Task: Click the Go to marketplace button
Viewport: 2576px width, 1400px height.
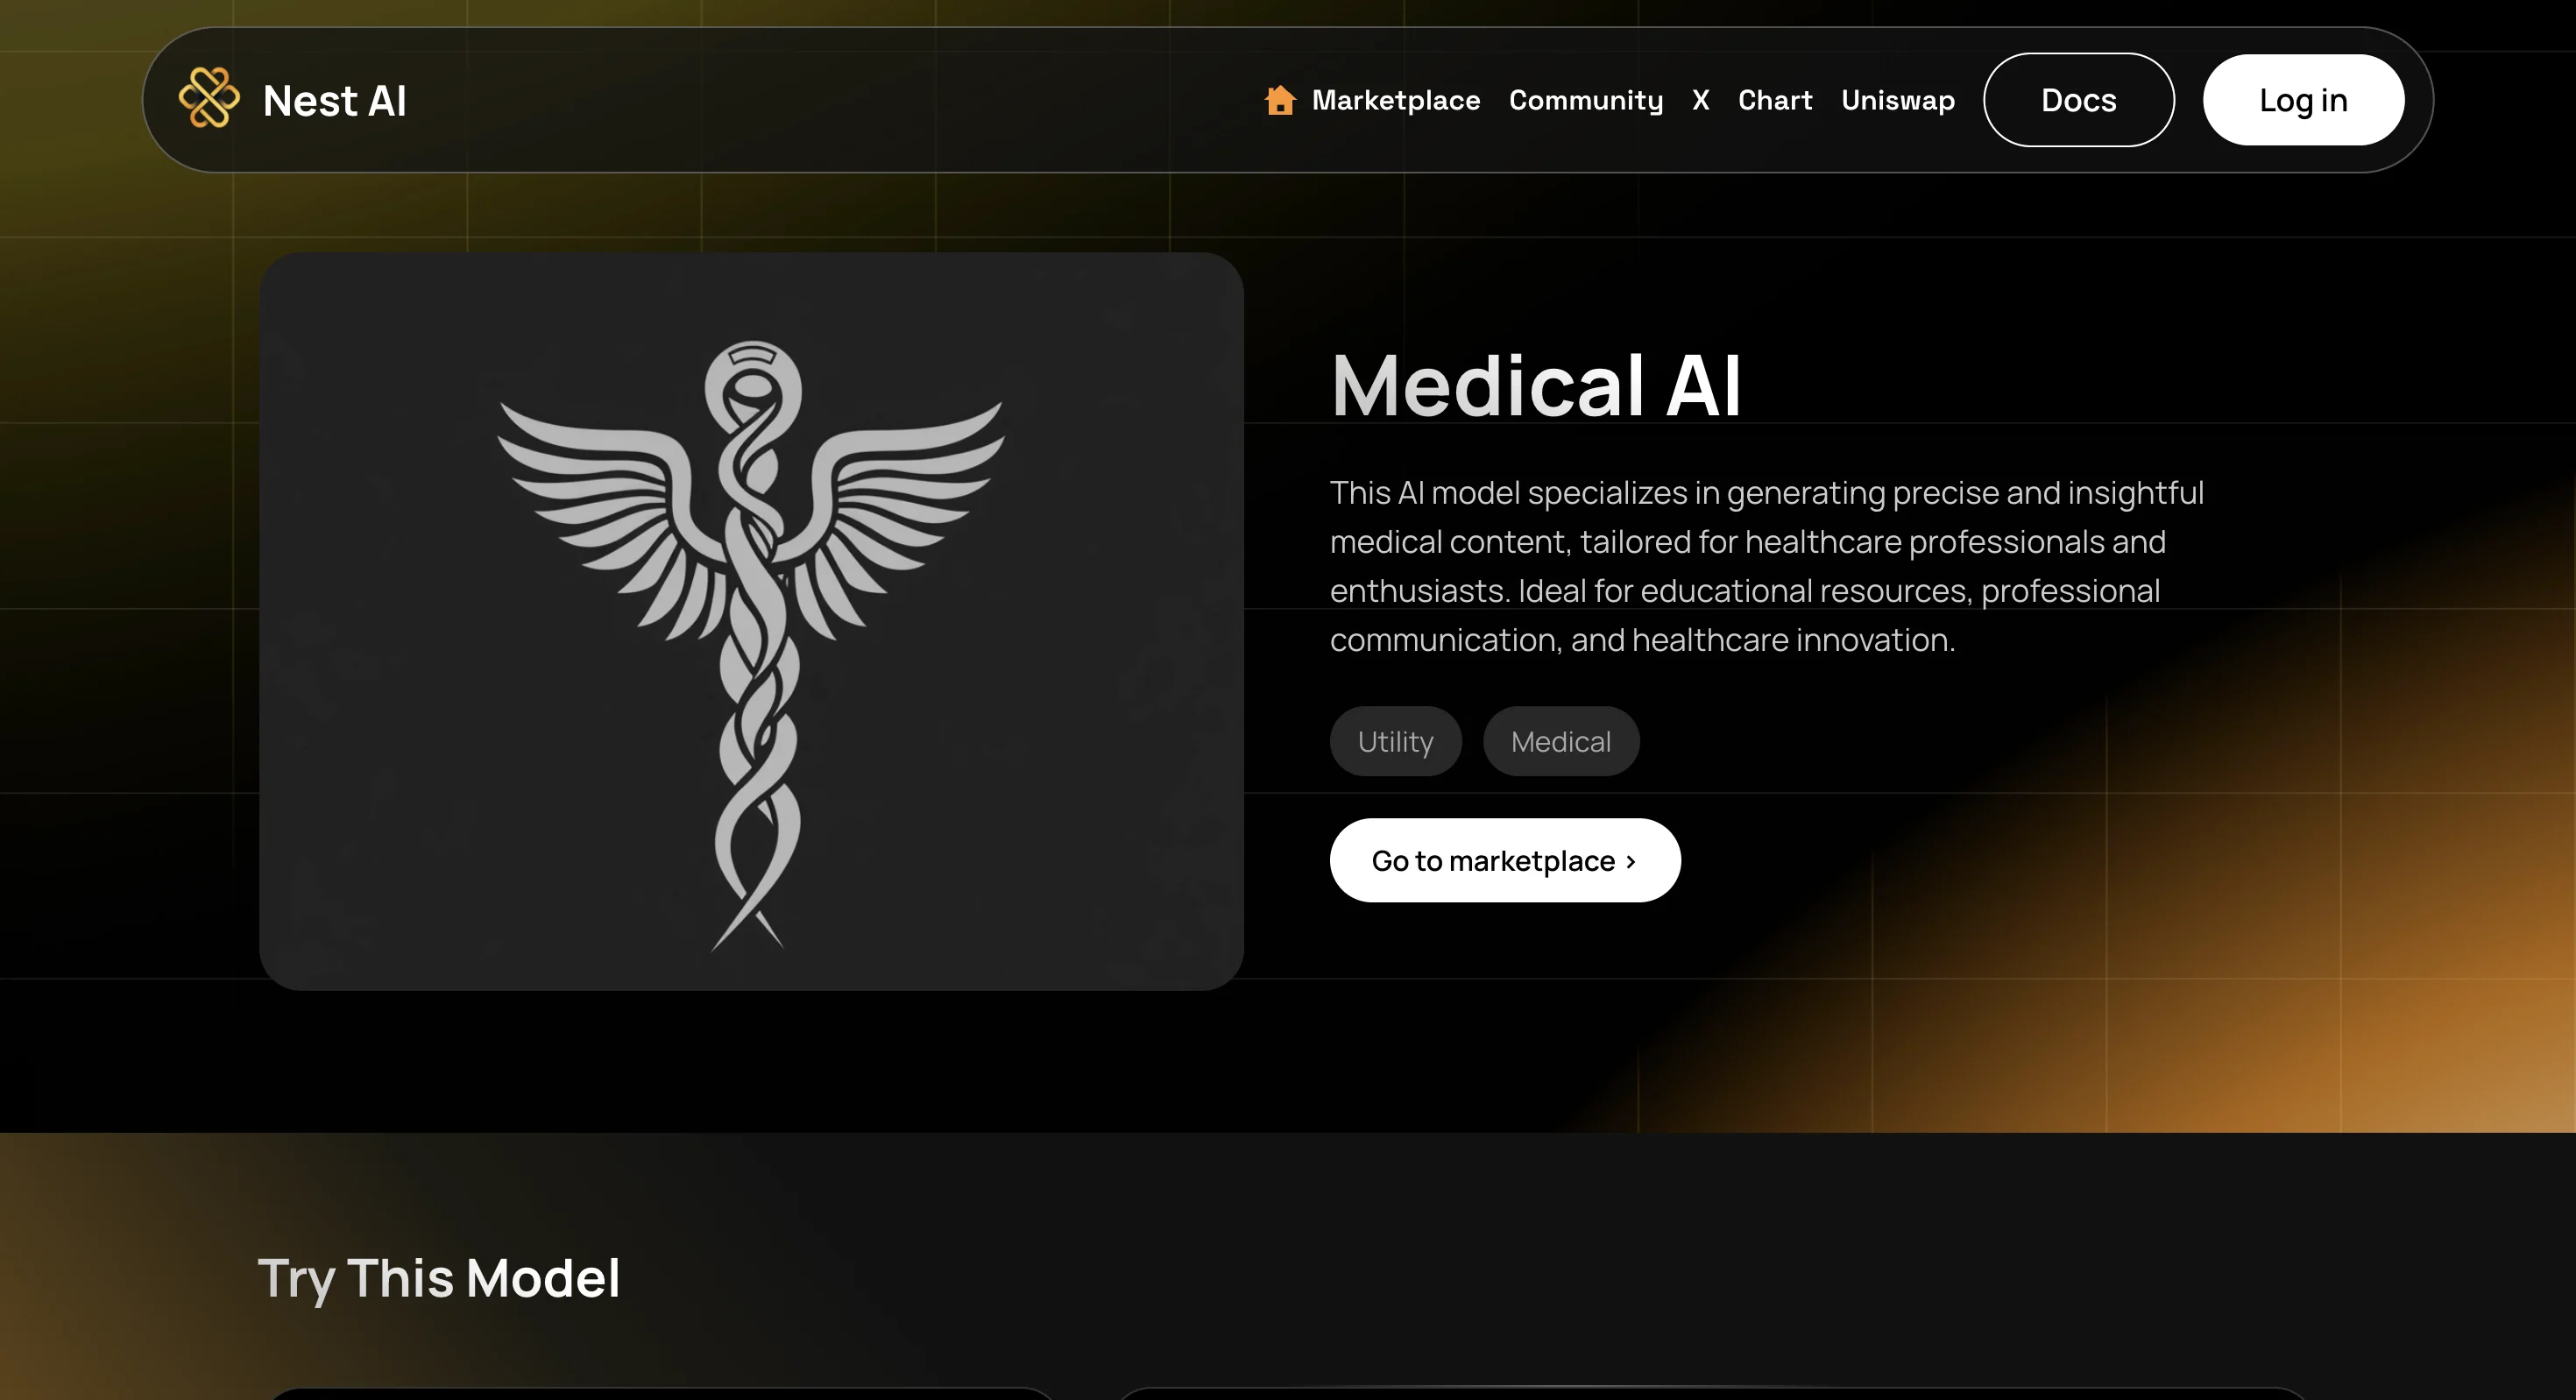Action: (x=1505, y=860)
